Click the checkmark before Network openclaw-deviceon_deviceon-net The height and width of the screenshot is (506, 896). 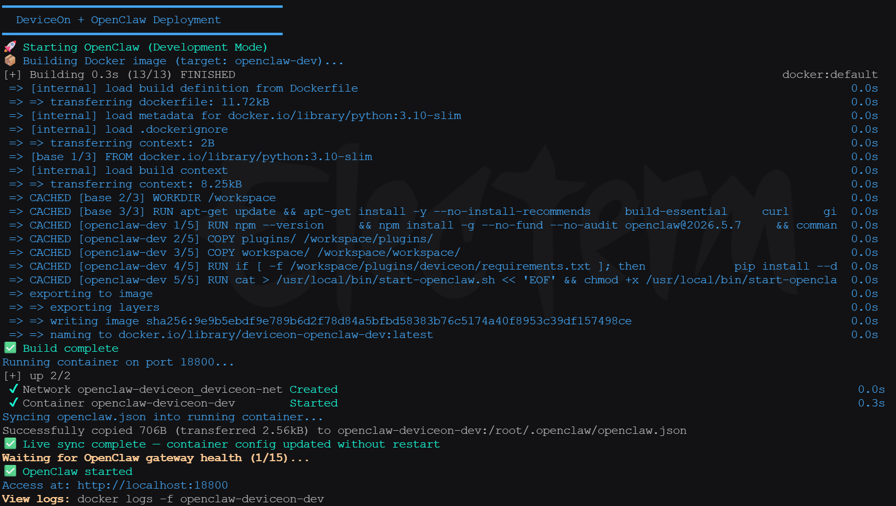point(14,389)
